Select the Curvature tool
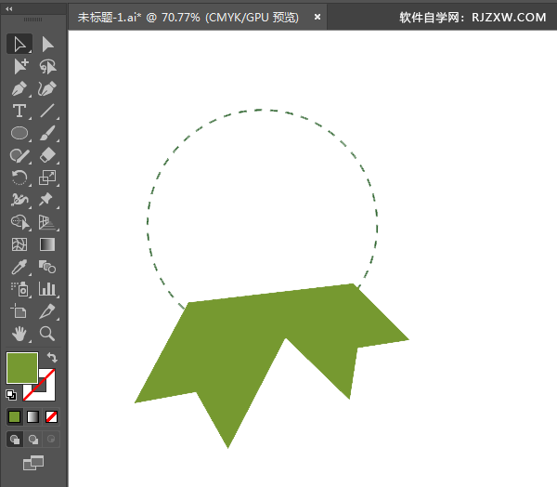Viewport: 557px width, 487px height. [47, 88]
